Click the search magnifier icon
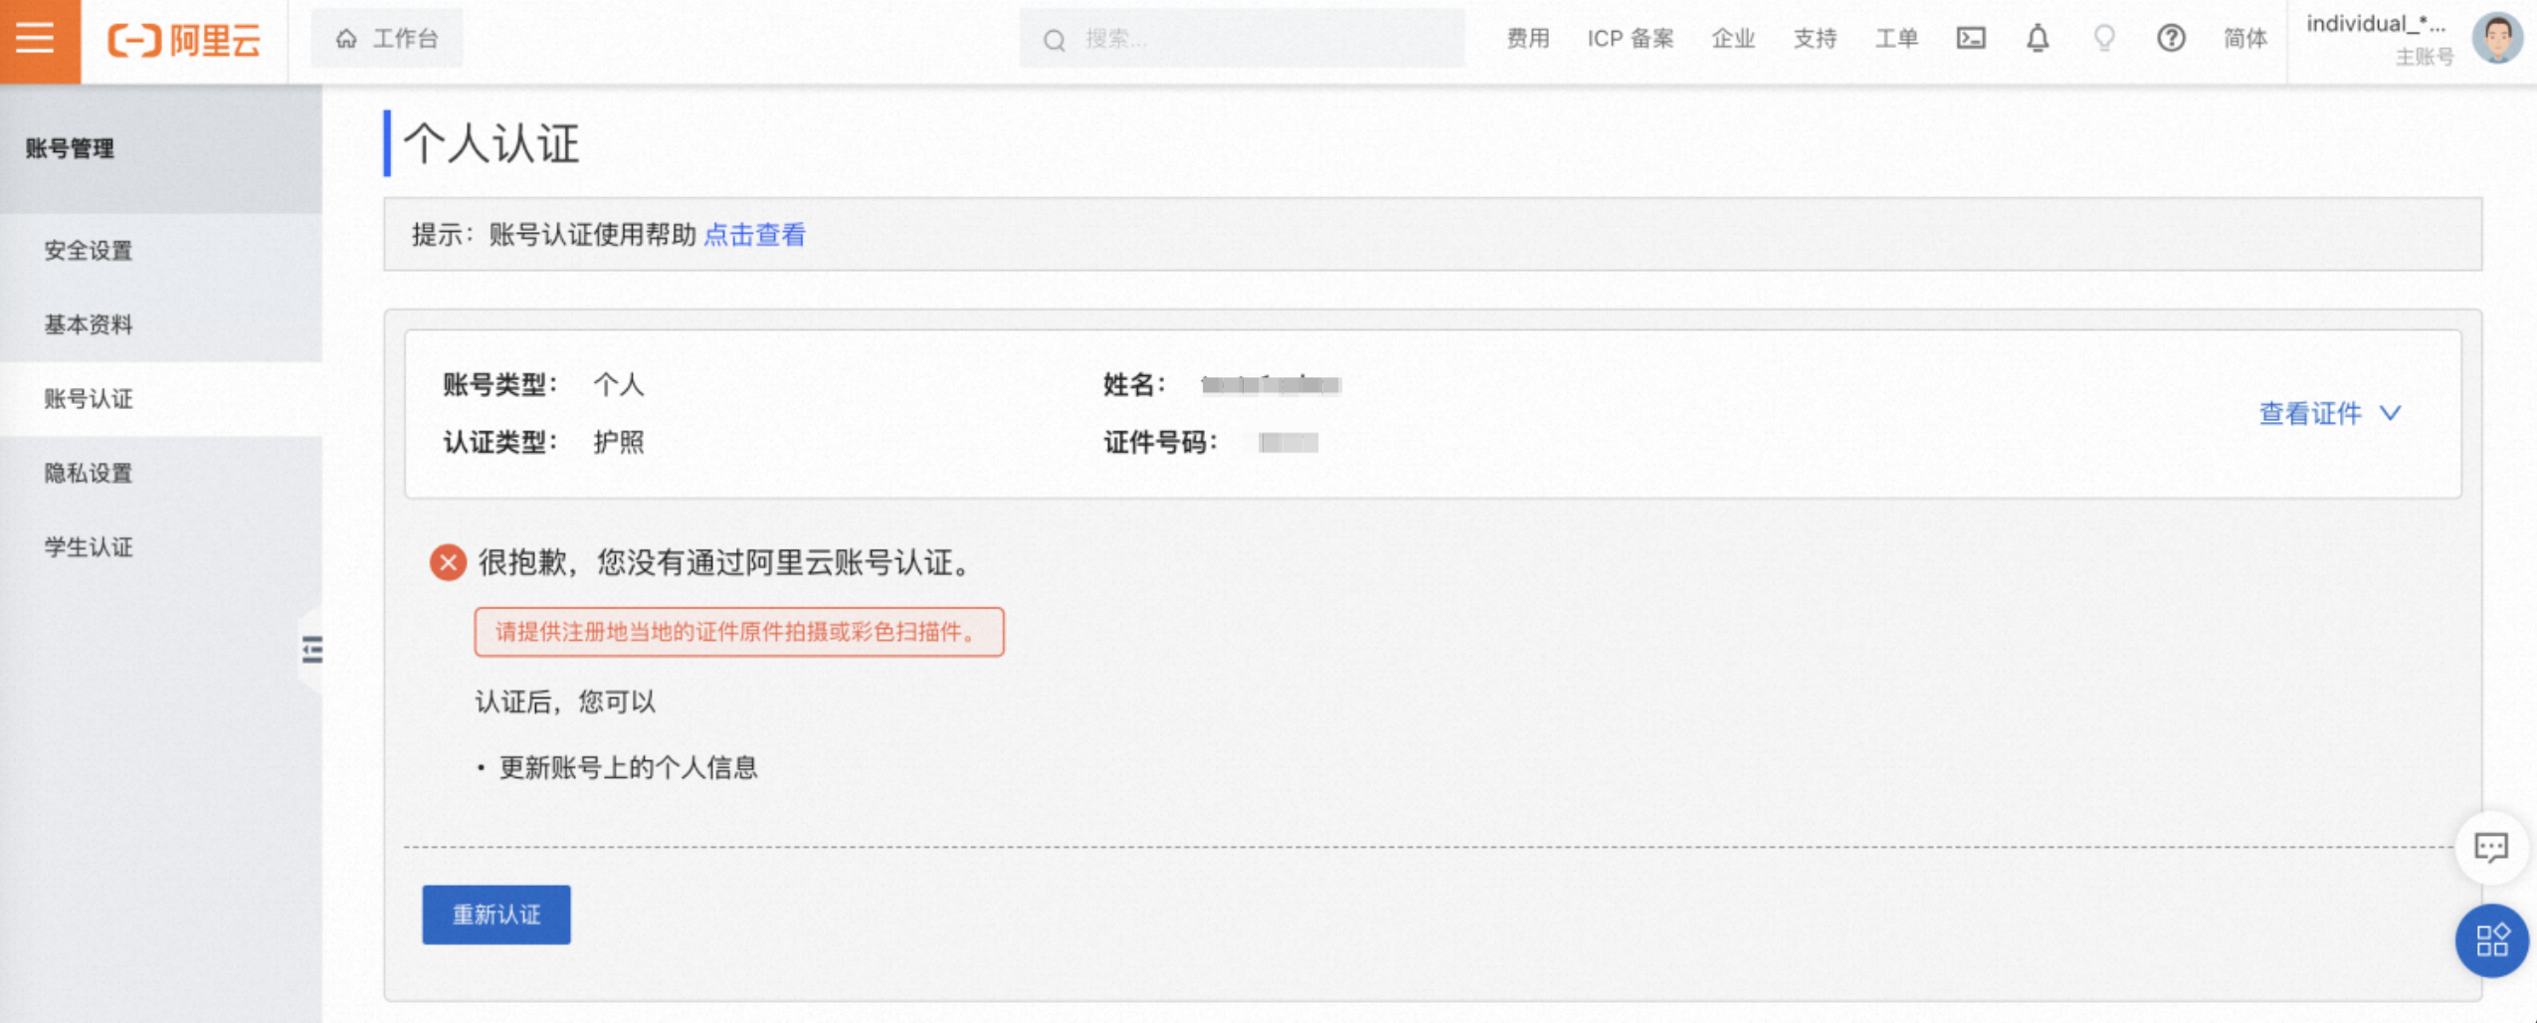 point(1054,40)
